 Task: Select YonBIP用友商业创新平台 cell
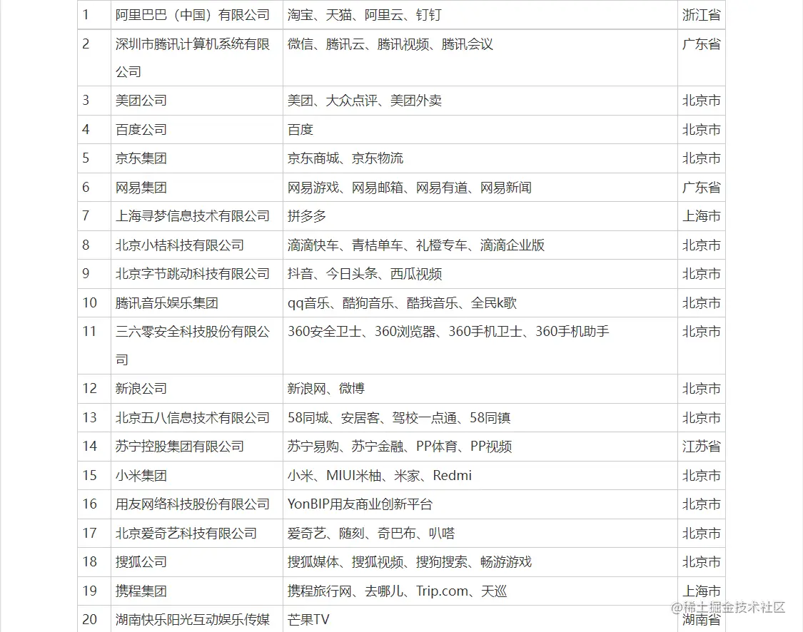[480, 504]
